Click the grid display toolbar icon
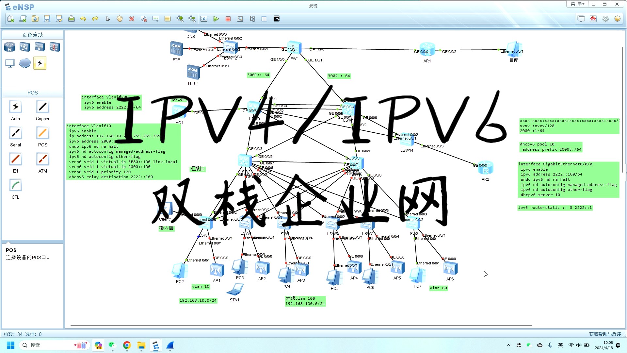This screenshot has width=627, height=353. tap(265, 19)
